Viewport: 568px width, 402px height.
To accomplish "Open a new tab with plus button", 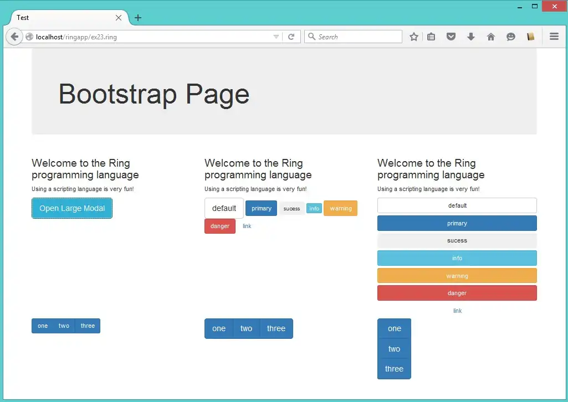I will [x=138, y=18].
